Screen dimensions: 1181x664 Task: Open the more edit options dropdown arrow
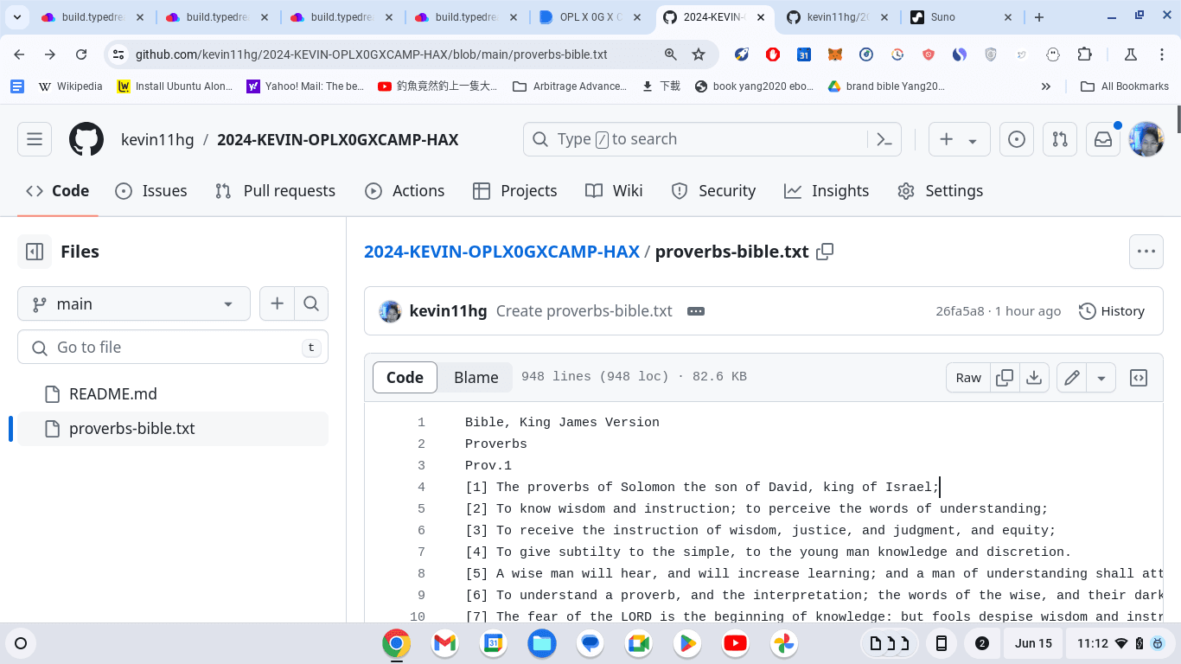1101,378
